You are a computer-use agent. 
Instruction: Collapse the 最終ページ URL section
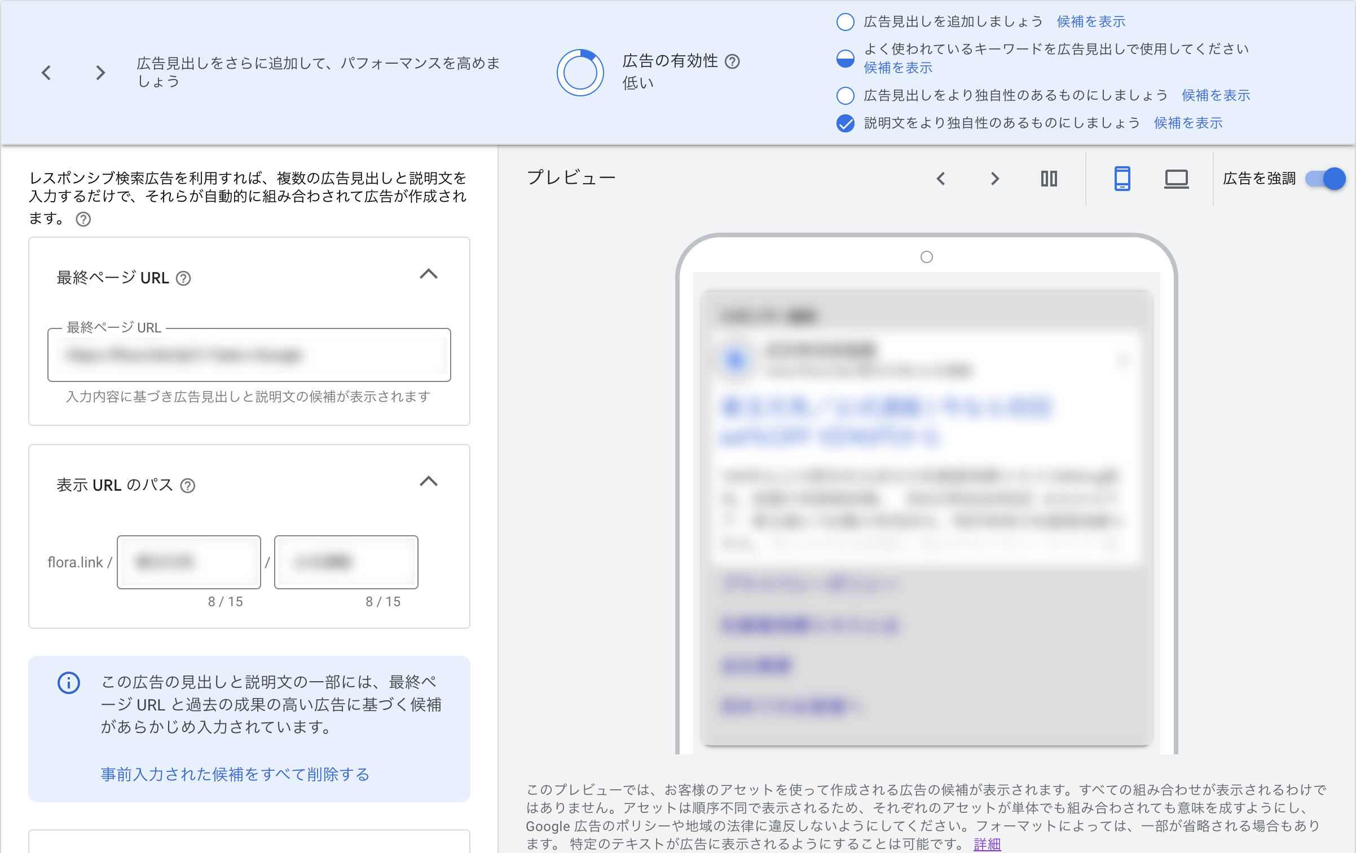(x=429, y=274)
